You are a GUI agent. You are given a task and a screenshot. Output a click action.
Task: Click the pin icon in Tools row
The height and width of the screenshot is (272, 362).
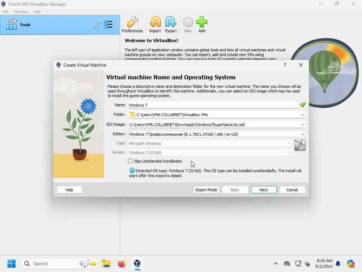click(97, 24)
